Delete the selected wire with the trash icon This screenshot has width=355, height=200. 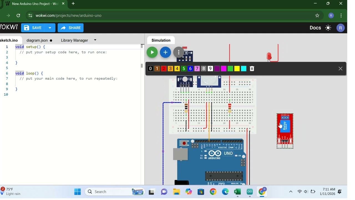252,69
